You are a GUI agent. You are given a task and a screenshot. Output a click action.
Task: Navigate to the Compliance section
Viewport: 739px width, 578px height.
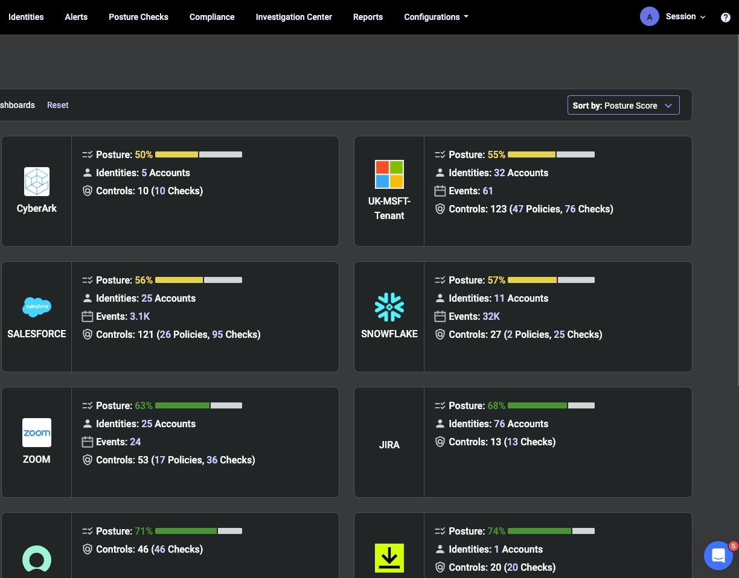pos(212,17)
